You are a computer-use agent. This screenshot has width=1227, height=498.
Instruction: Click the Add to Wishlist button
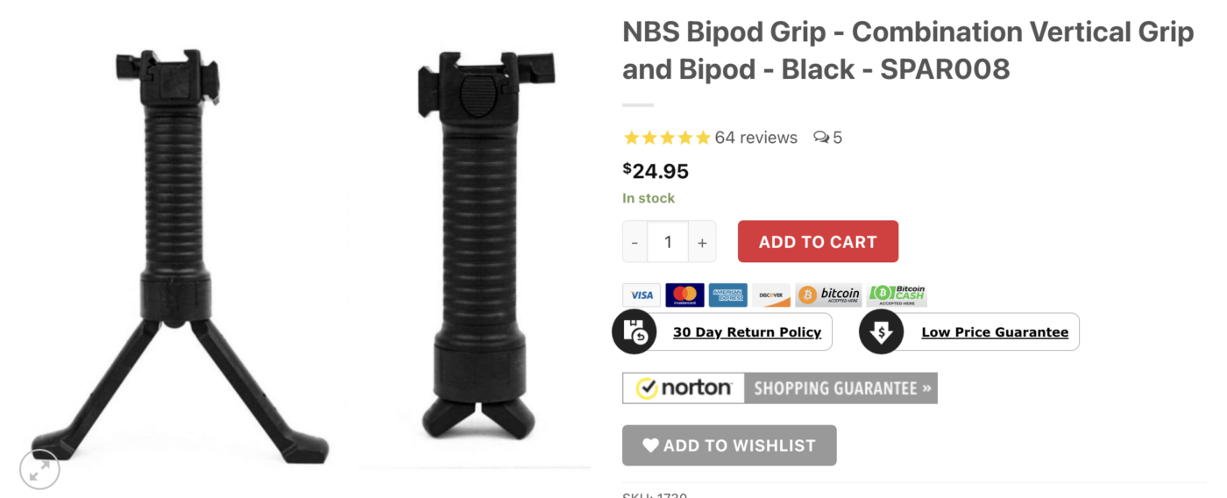729,445
